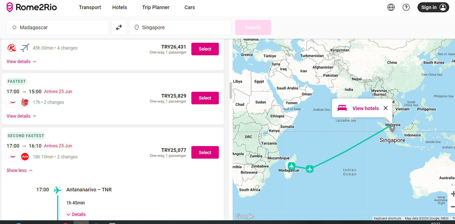Zoom out on the map
Viewport: 455px width, 224px height.
pos(452,207)
